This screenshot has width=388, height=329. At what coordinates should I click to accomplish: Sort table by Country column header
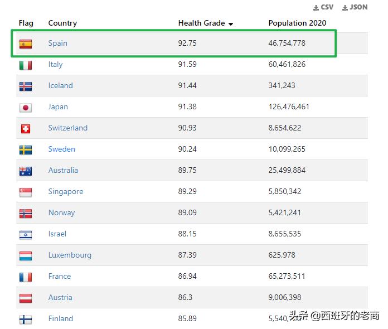pyautogui.click(x=62, y=23)
